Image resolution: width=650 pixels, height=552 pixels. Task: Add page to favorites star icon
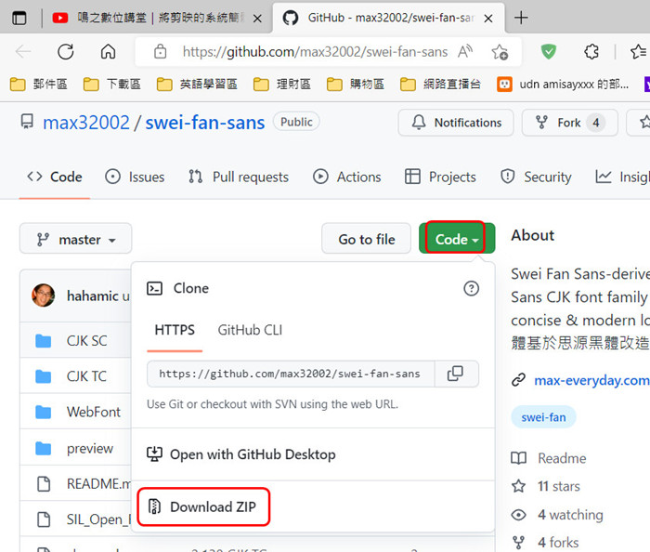(x=500, y=52)
